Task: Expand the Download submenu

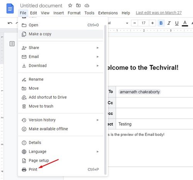Action: (61, 66)
